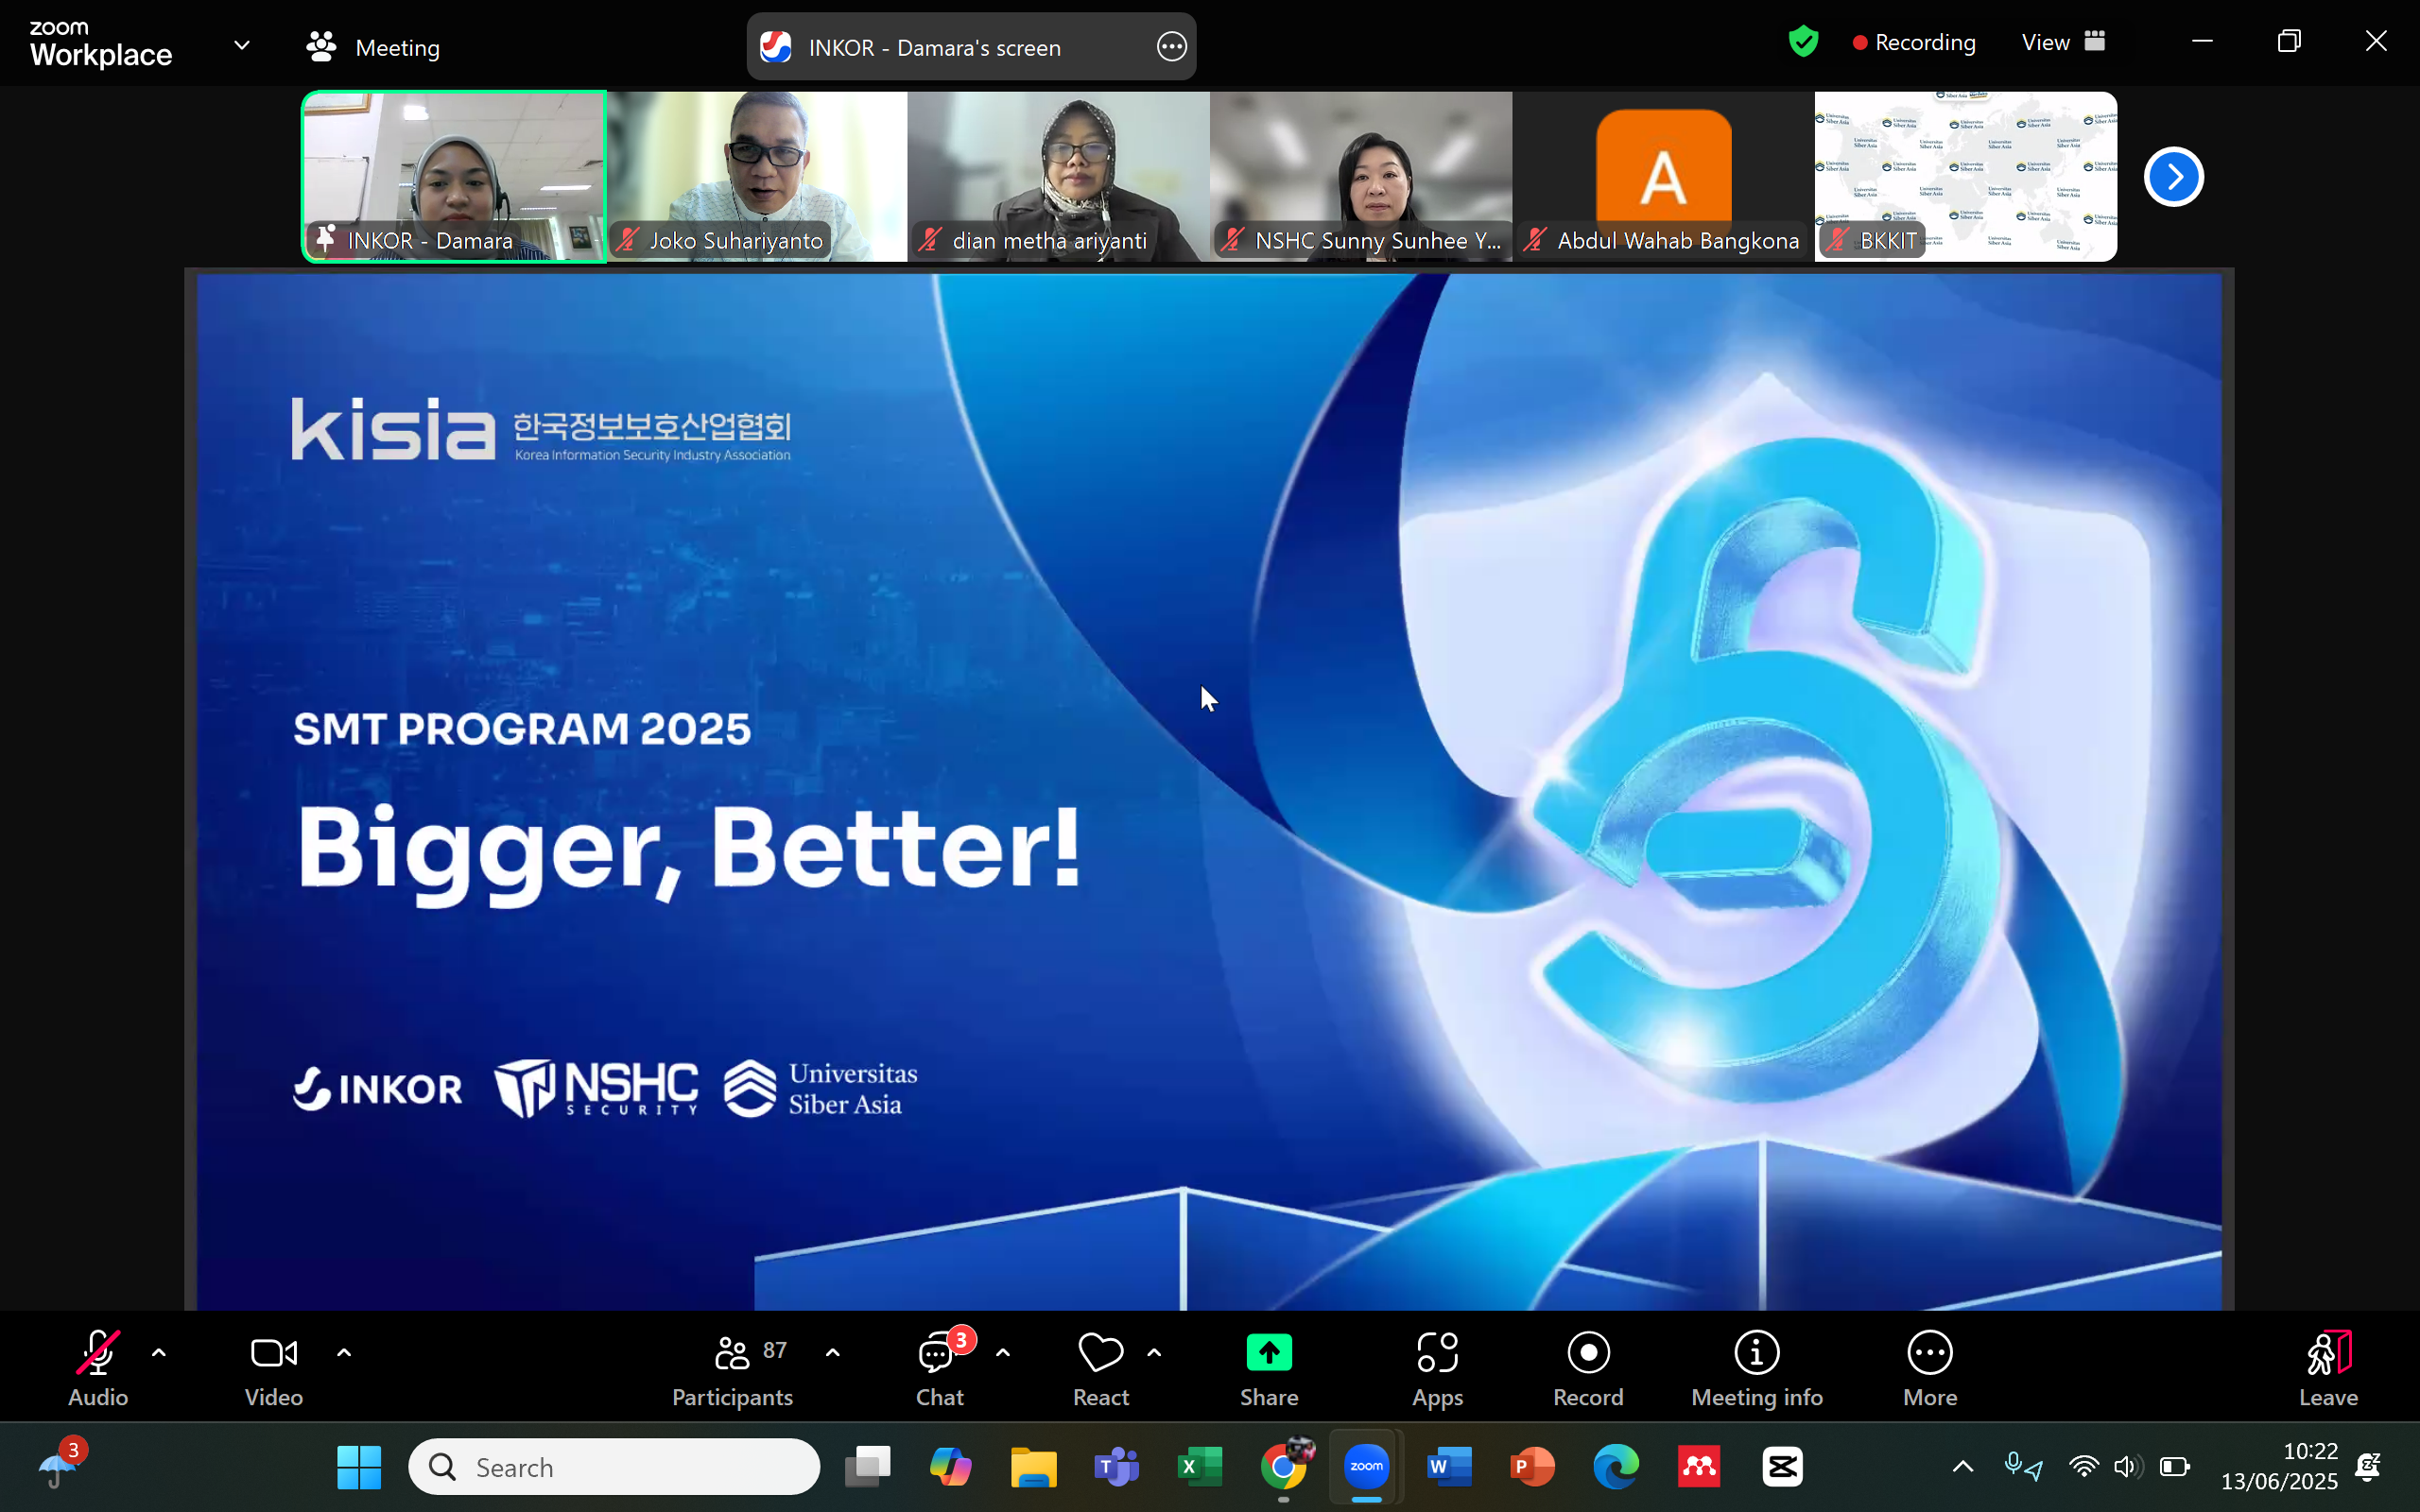Click the taskbar Search box
The image size is (2420, 1512).
pyautogui.click(x=614, y=1467)
